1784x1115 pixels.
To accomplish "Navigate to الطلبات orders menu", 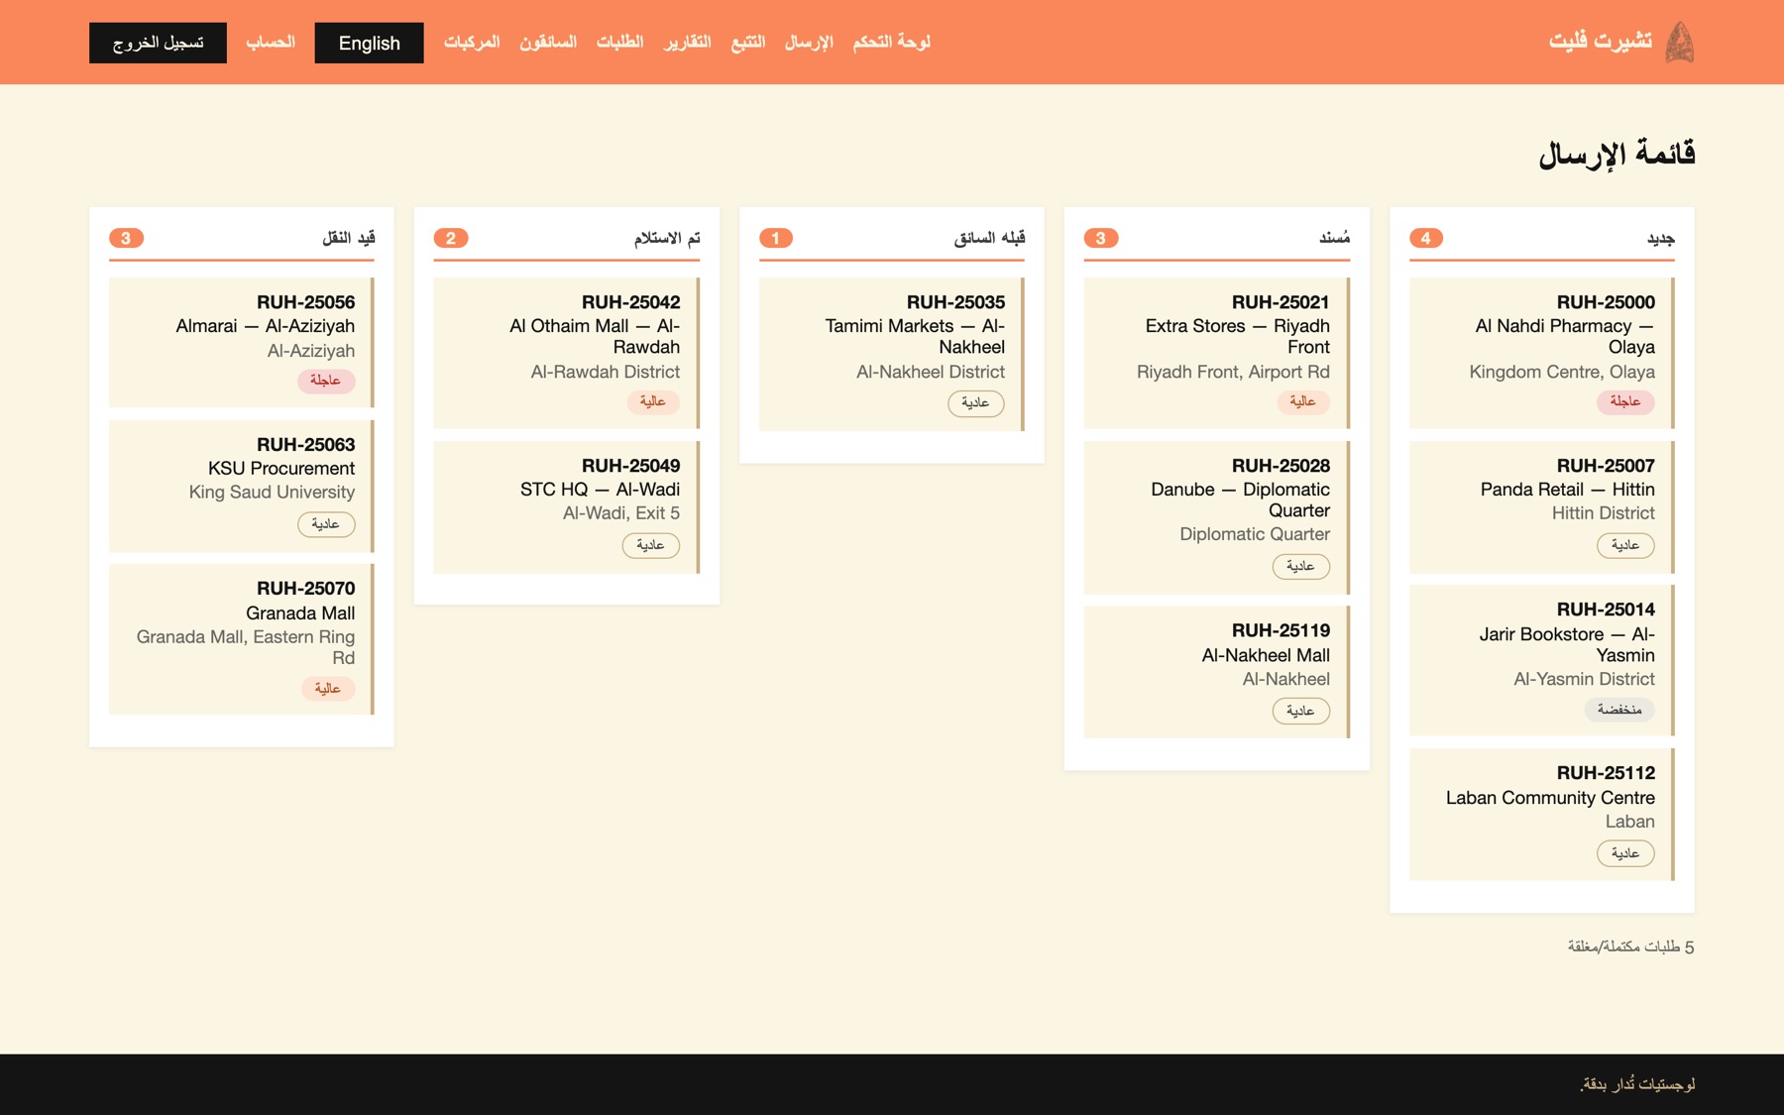I will (620, 42).
